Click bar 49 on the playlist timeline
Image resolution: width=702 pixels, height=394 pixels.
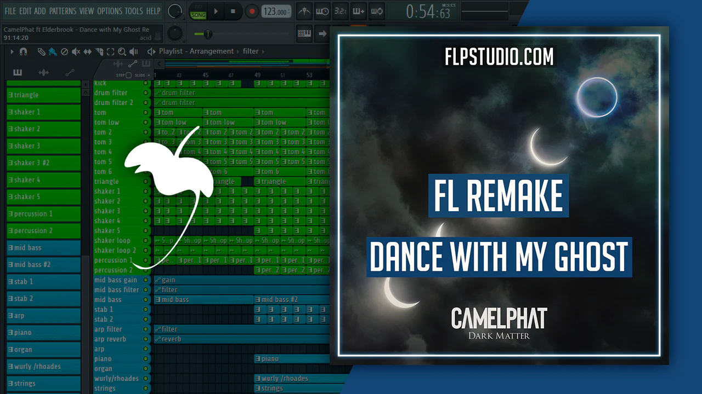click(257, 75)
